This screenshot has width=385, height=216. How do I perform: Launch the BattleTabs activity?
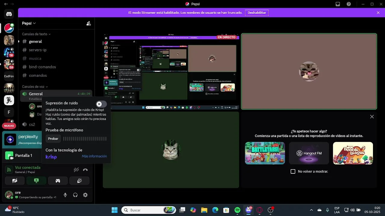coord(265,153)
